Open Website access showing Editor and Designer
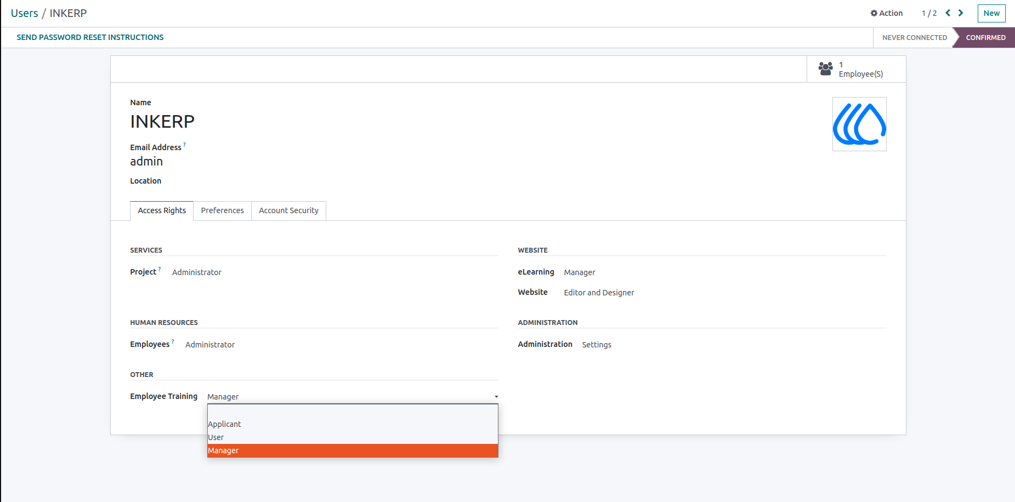This screenshot has height=502, width=1015. [x=599, y=293]
